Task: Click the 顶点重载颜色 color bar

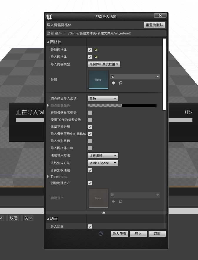Action: point(122,106)
